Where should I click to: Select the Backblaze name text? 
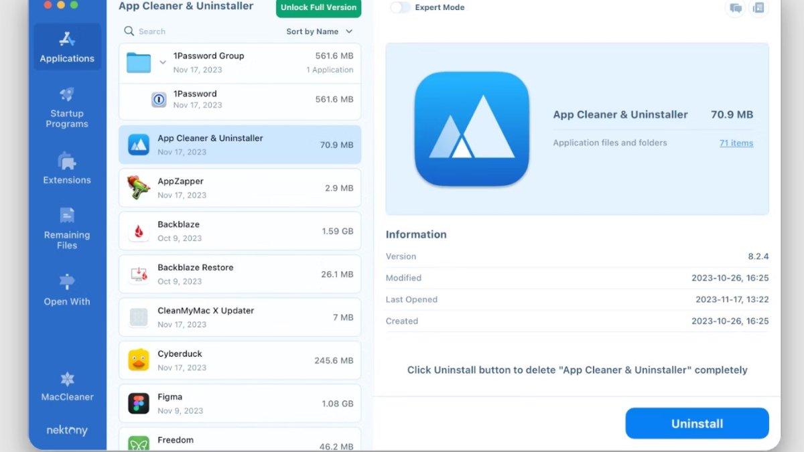tap(178, 224)
